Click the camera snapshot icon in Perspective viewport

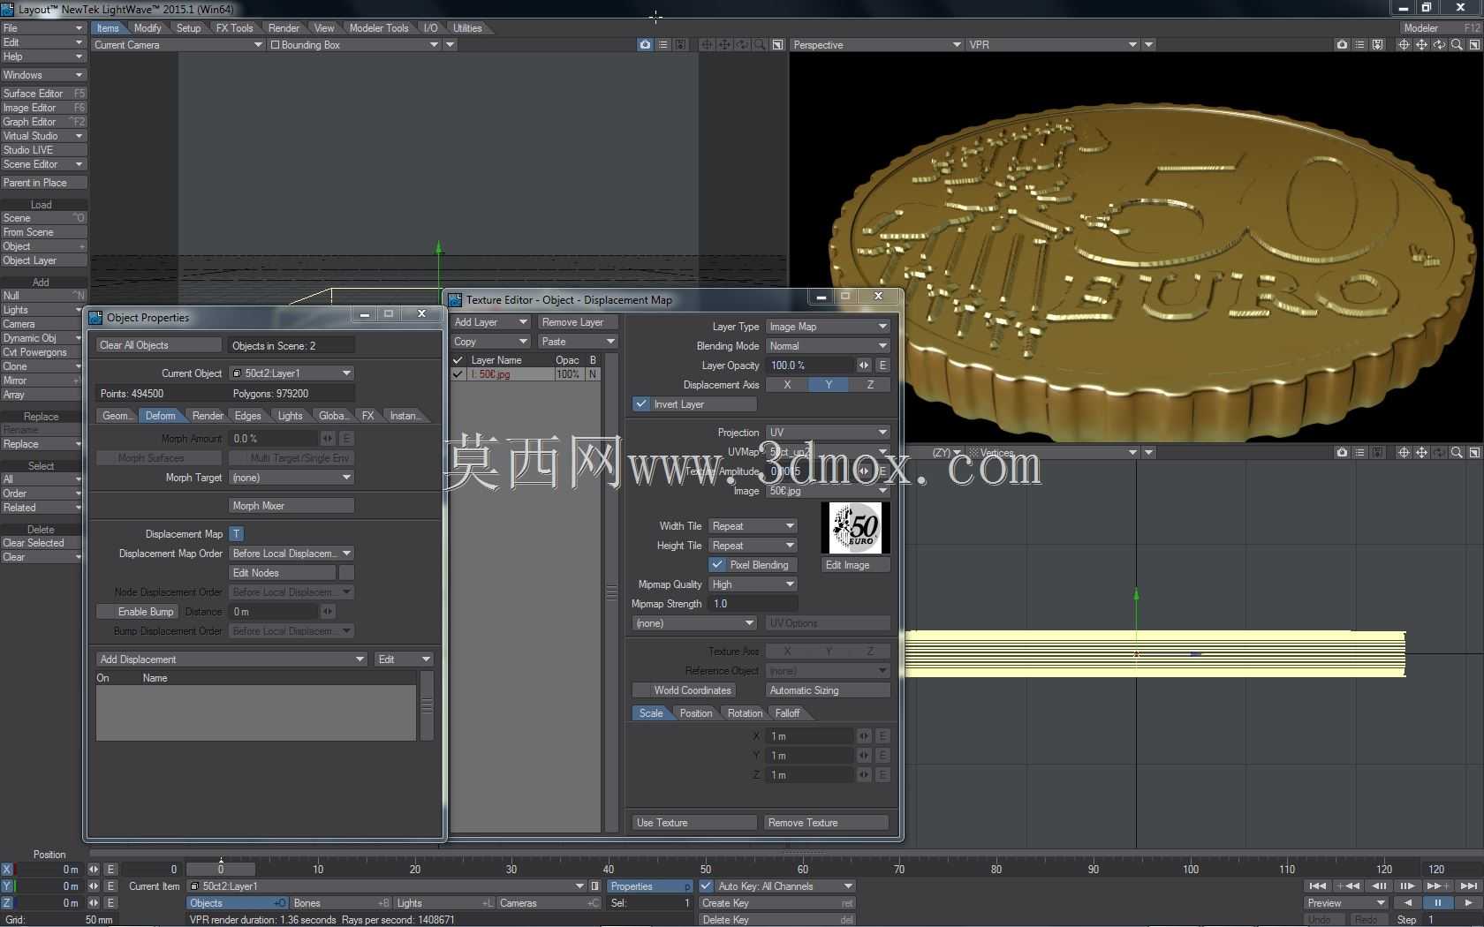(1342, 45)
